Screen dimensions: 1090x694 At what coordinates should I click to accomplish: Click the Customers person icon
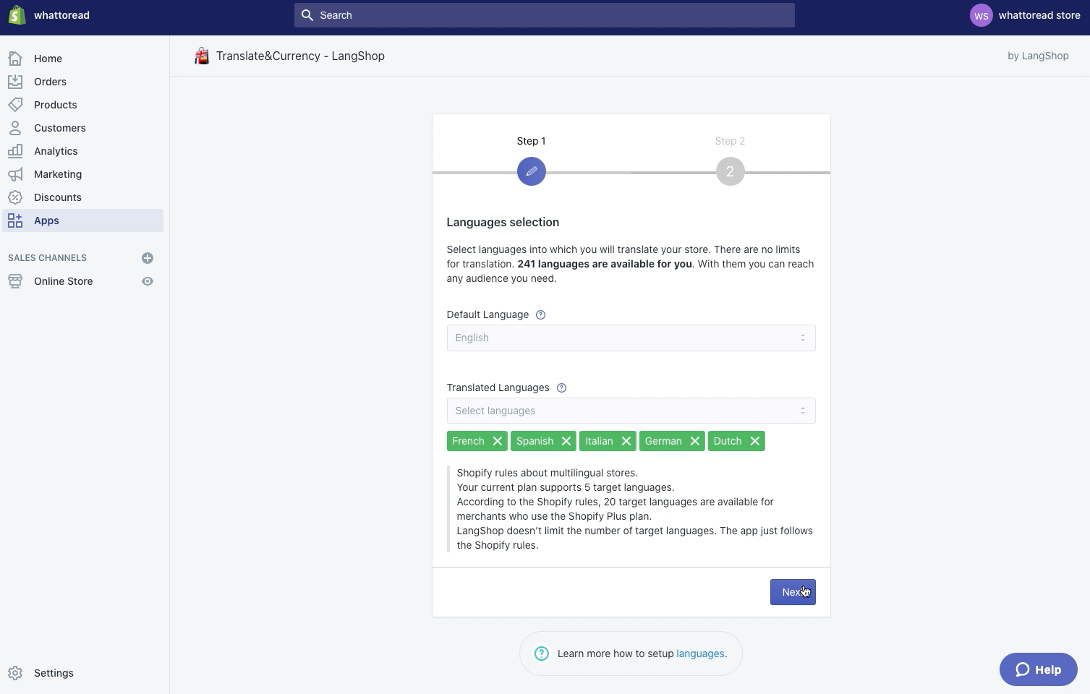pyautogui.click(x=15, y=128)
